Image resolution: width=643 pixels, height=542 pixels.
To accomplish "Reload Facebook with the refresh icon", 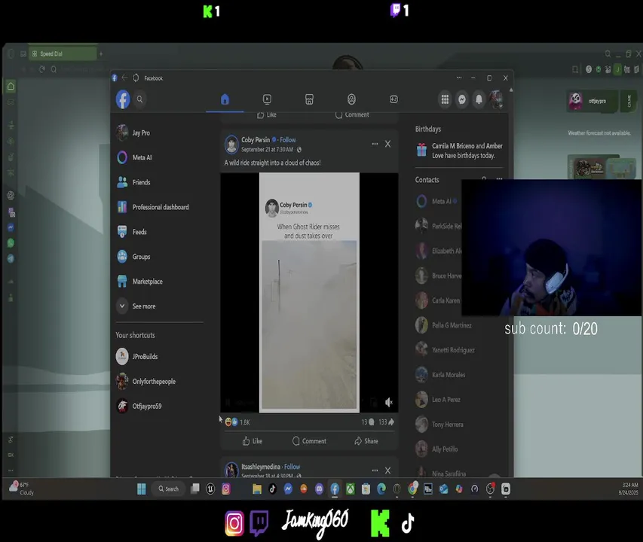I will (x=136, y=78).
